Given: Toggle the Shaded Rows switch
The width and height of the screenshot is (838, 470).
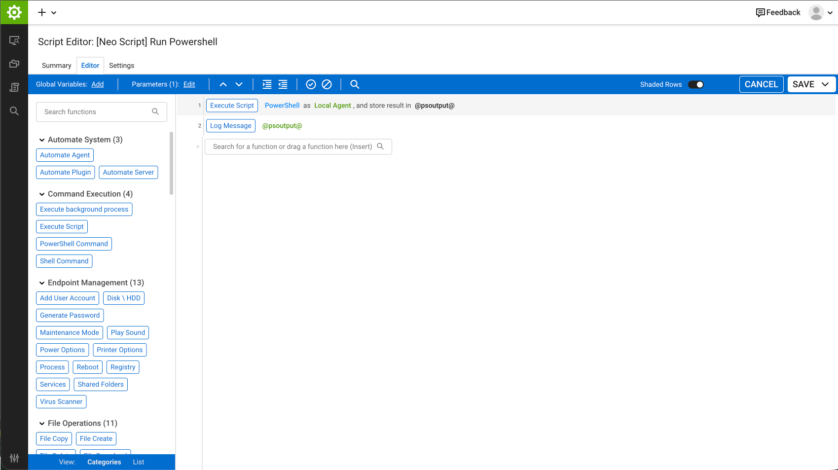Looking at the screenshot, I should pyautogui.click(x=696, y=84).
